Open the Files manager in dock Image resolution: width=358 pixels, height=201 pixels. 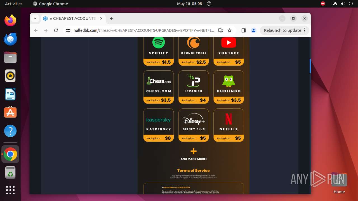tap(10, 57)
